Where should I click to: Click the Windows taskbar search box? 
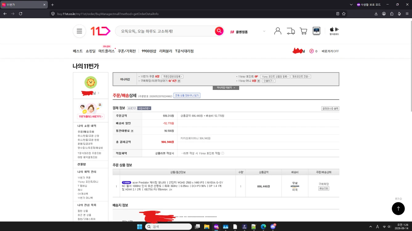pos(168,227)
